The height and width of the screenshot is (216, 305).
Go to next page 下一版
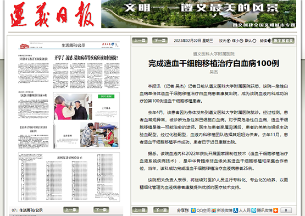click(x=101, y=209)
